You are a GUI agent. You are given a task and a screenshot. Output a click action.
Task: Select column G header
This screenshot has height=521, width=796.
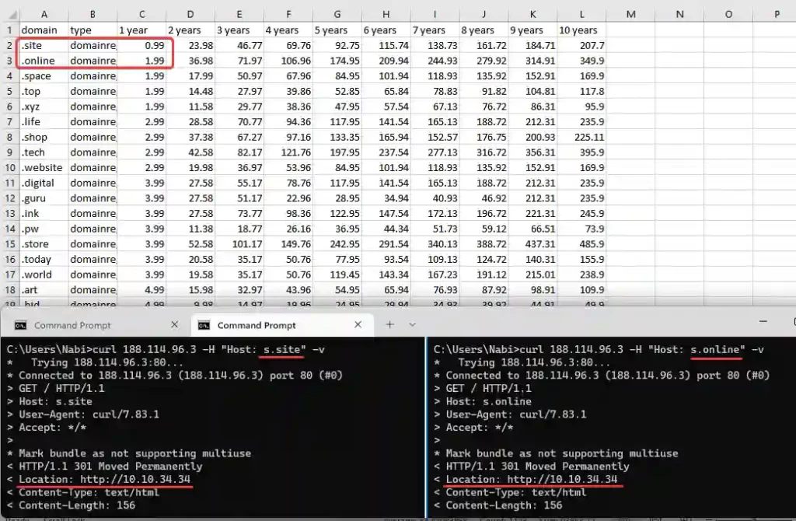(x=337, y=15)
